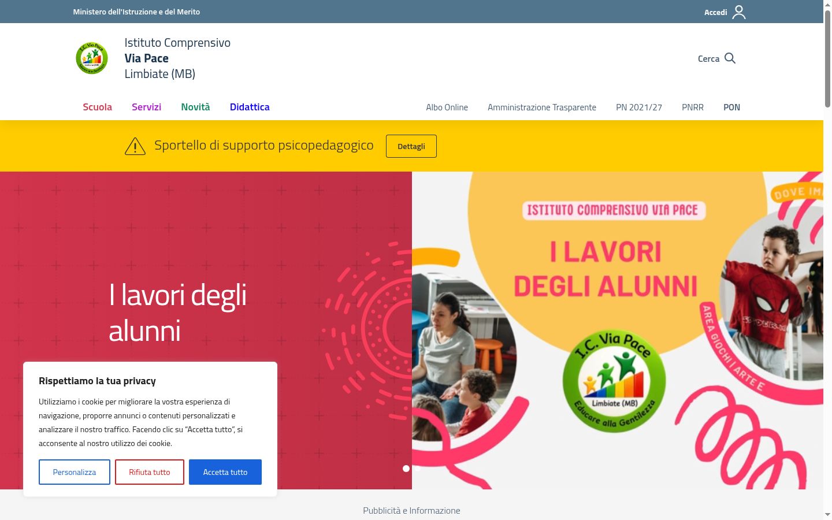Click Accetta tutto cookie button
The image size is (832, 520).
coord(225,472)
